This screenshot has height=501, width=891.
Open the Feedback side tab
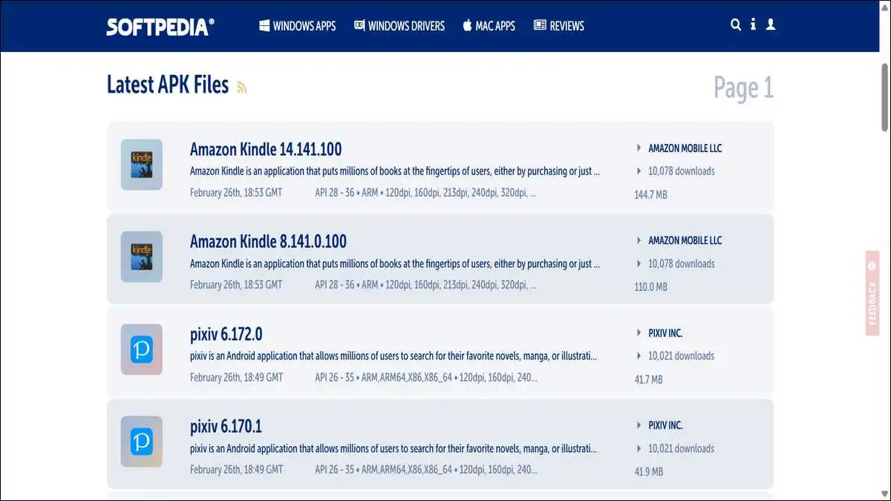click(872, 293)
